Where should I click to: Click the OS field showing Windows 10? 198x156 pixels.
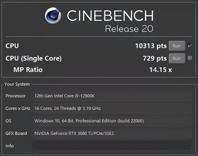click(x=112, y=121)
